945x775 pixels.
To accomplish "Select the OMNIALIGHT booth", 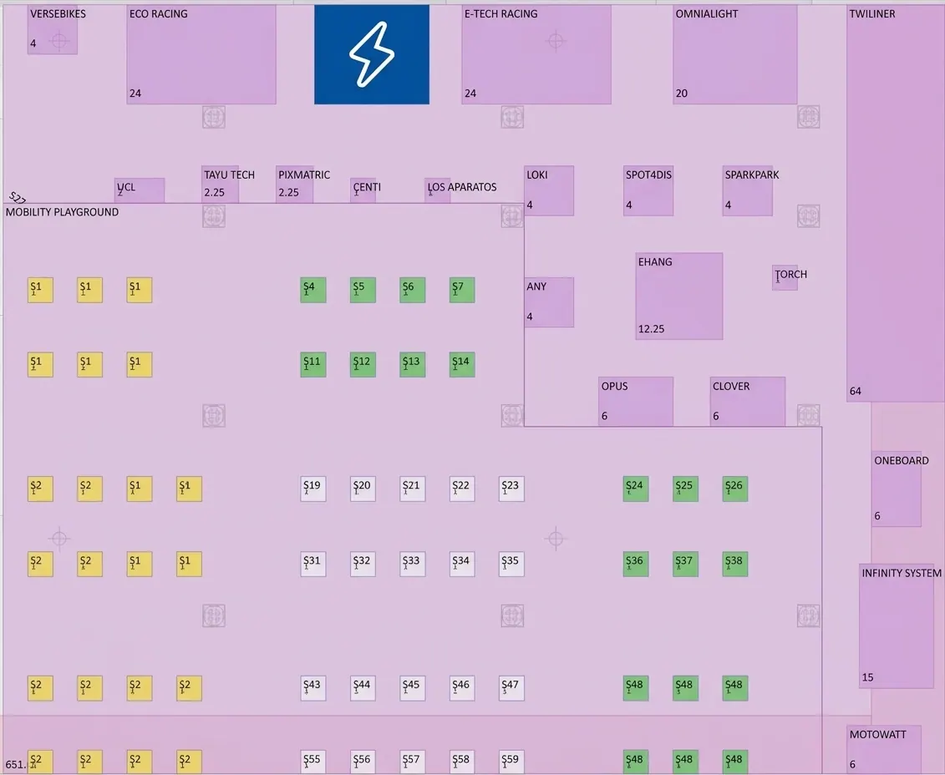I will coord(735,54).
